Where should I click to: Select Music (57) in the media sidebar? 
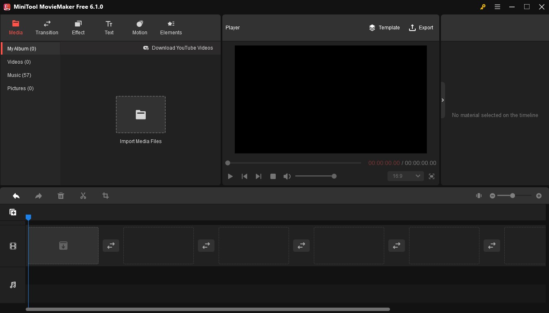(19, 75)
